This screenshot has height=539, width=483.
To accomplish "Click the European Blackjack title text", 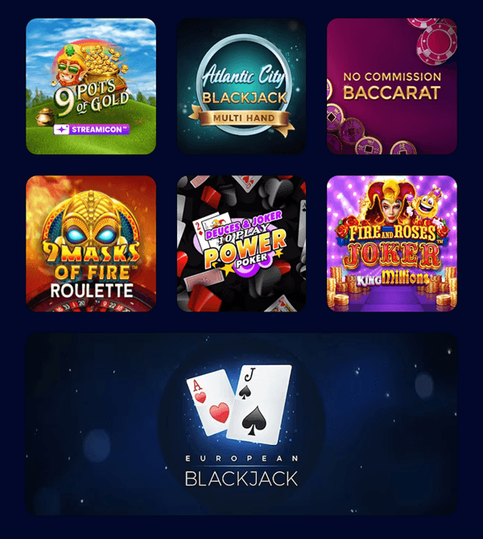I will click(242, 471).
